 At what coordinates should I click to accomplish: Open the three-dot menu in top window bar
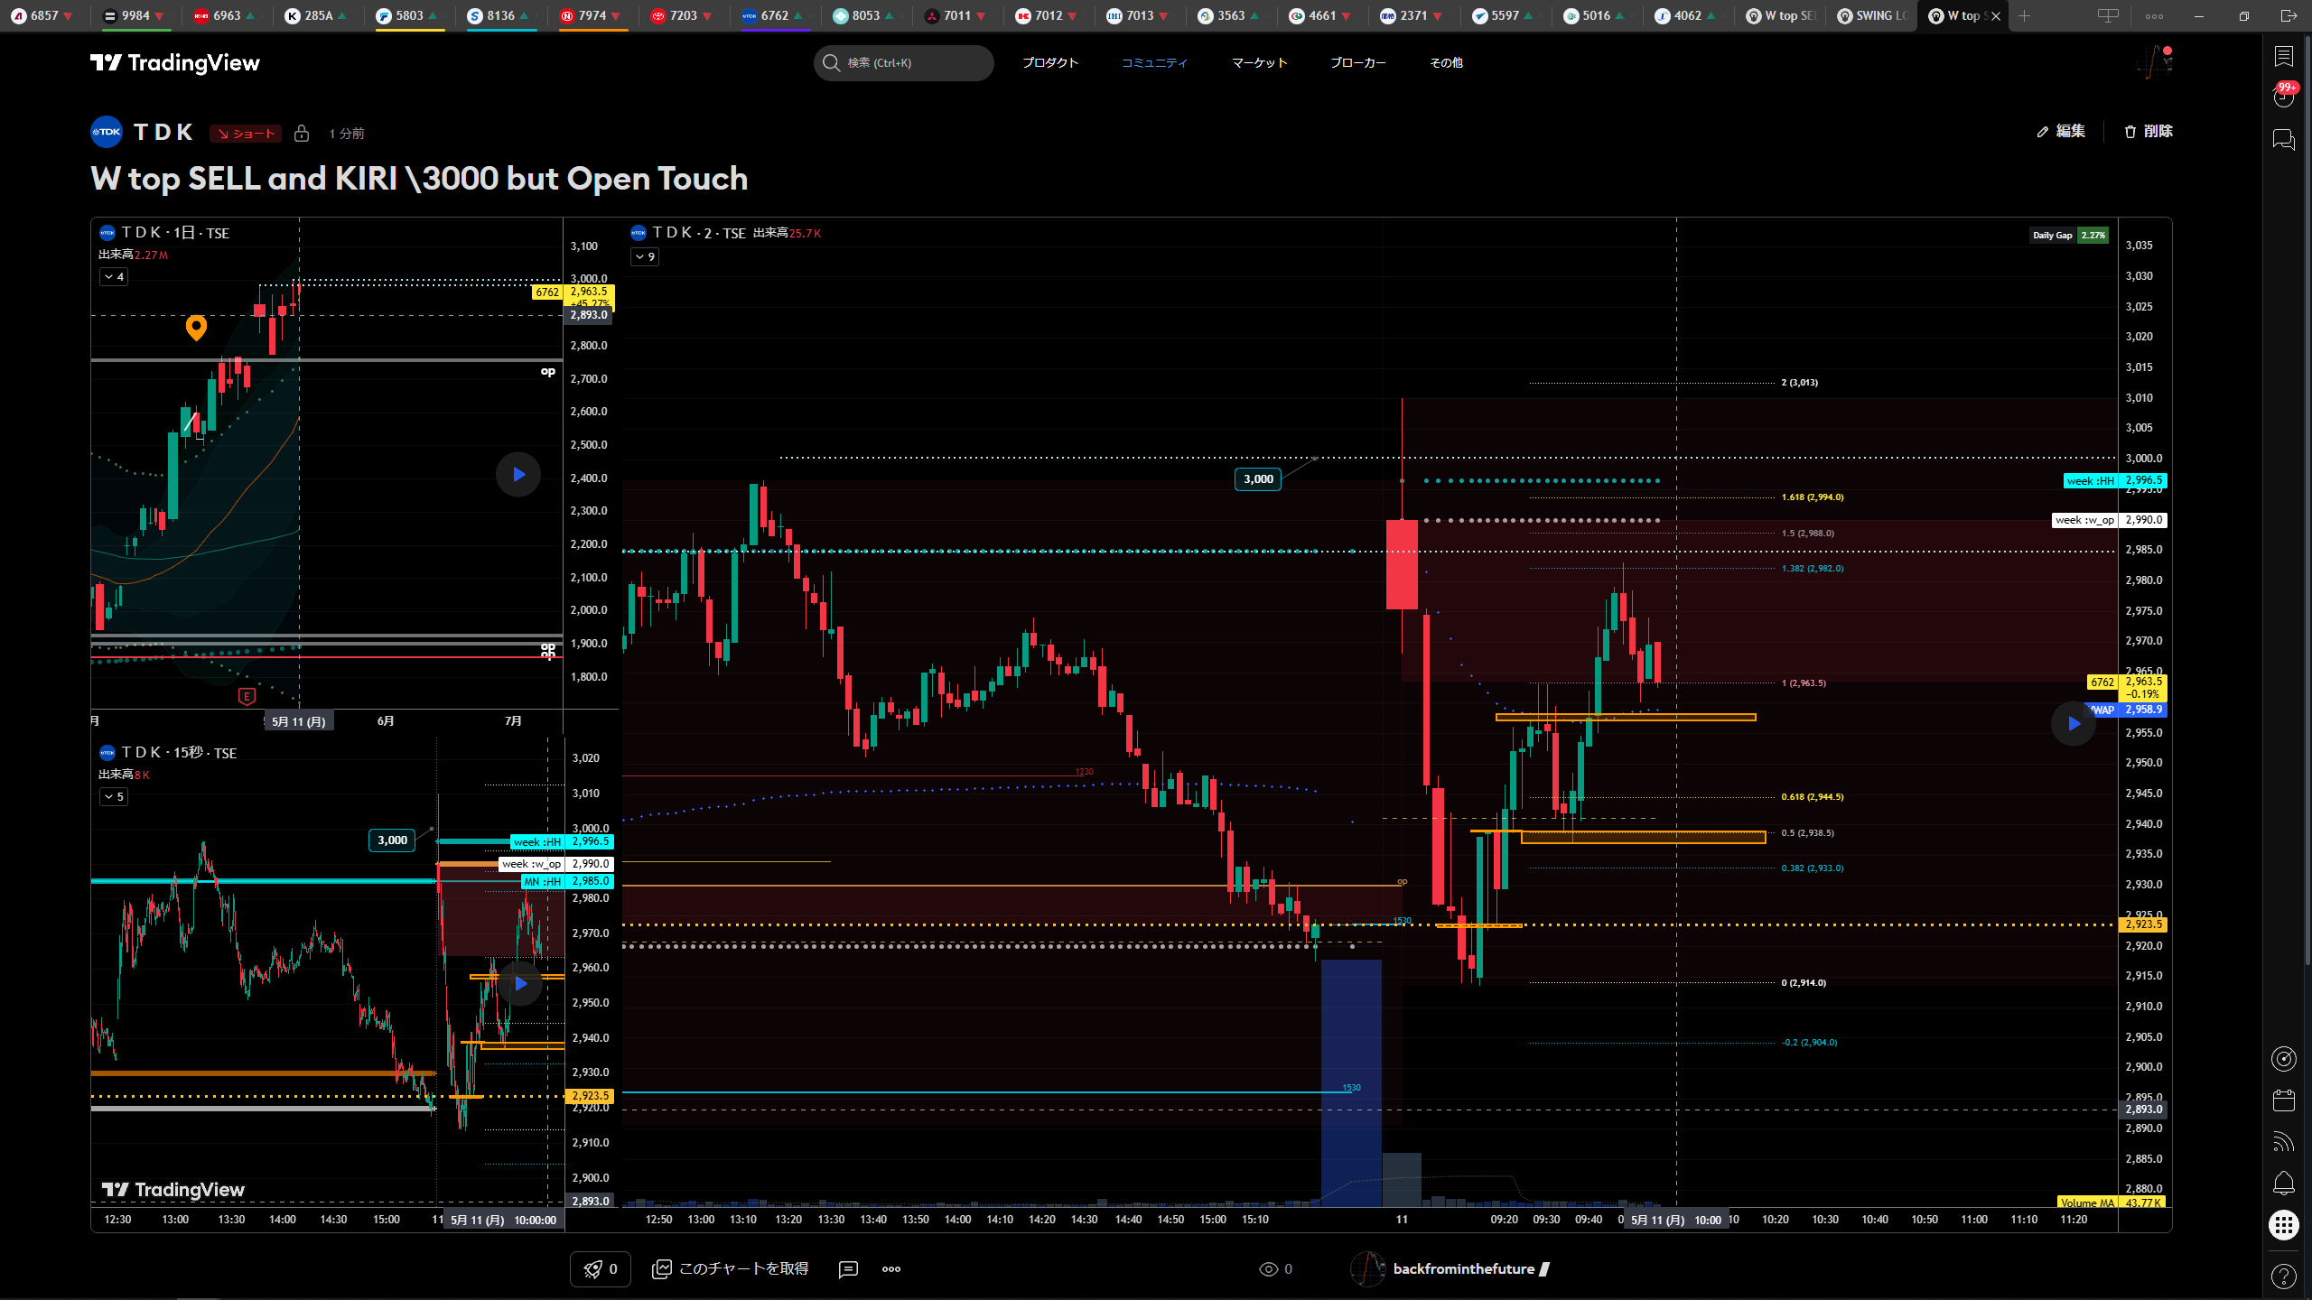2154,15
